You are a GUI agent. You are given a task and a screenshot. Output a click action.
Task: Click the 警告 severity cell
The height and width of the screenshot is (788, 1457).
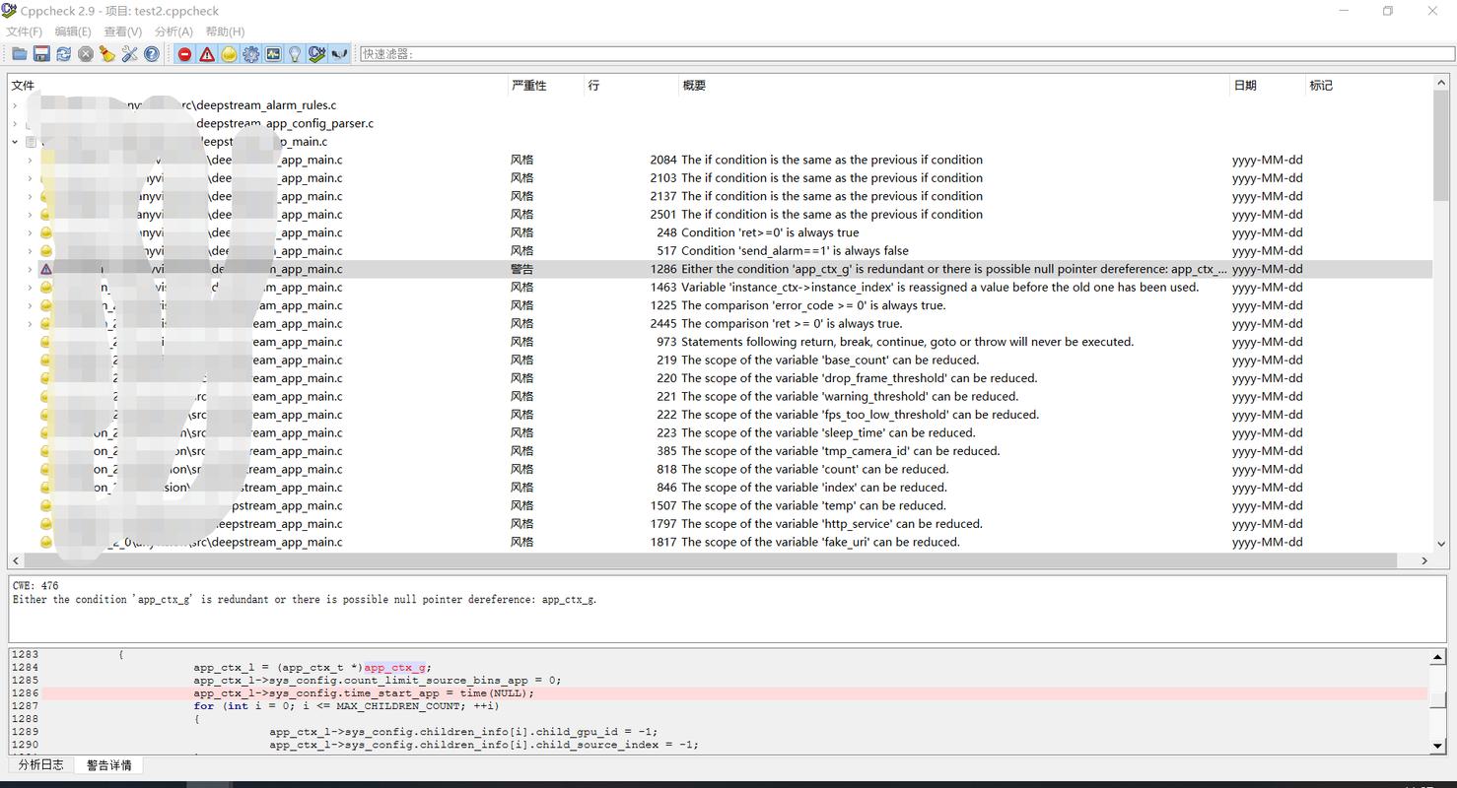click(521, 269)
